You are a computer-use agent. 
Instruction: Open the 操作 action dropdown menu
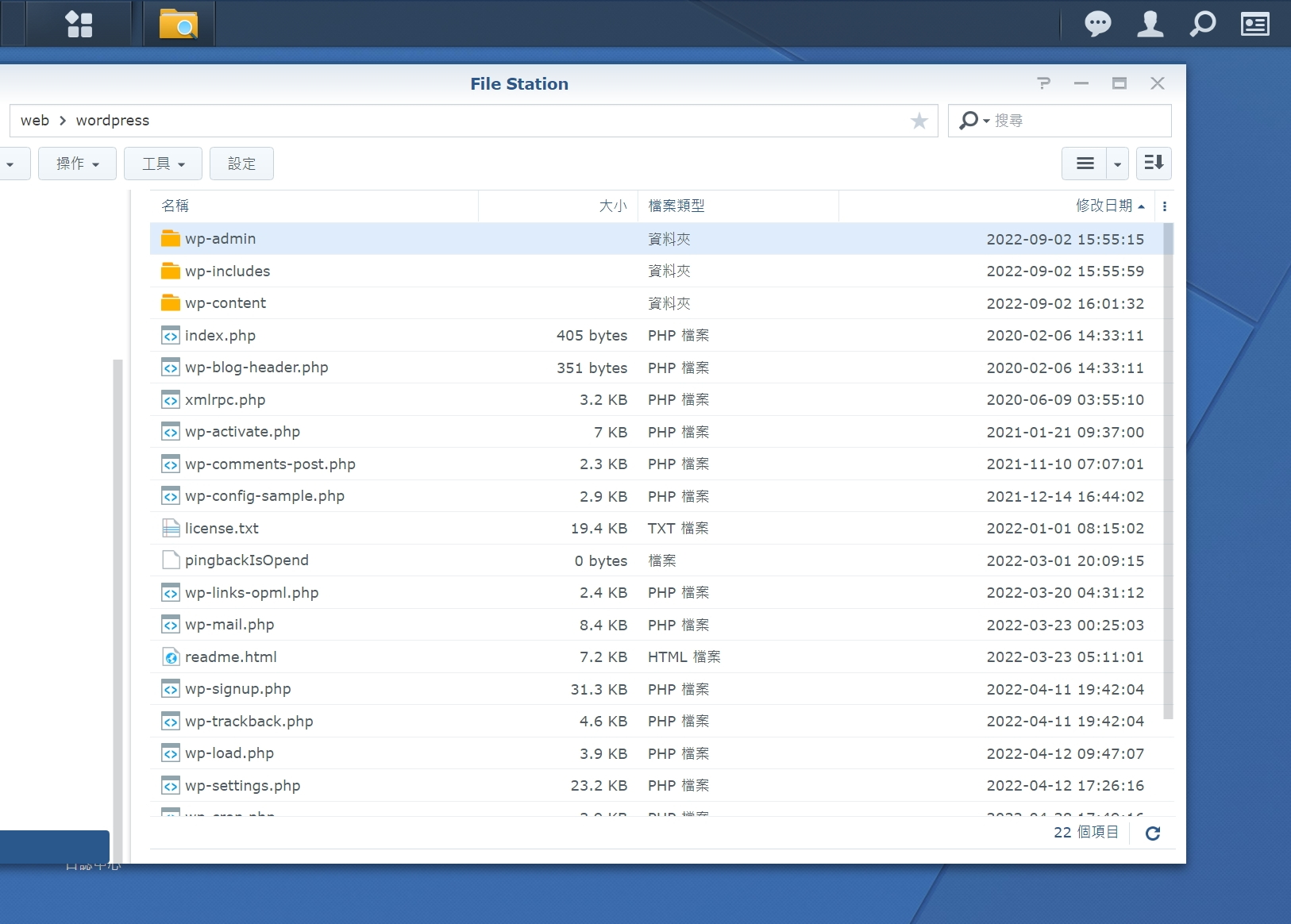tap(78, 164)
